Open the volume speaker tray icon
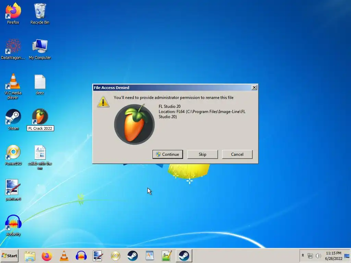Screen dimensions: 351x263 [x=318, y=255]
